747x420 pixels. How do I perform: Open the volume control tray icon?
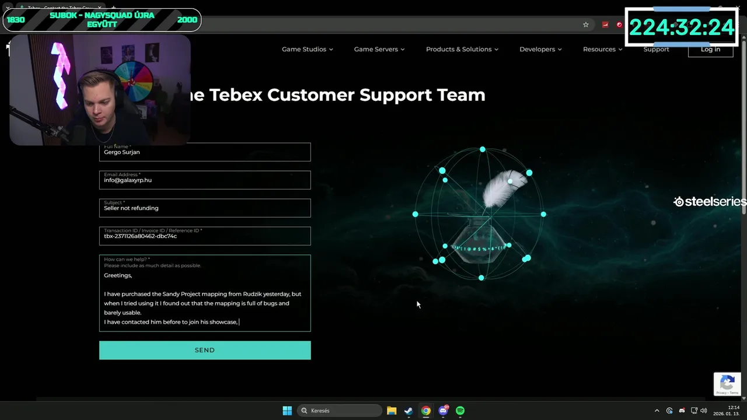click(x=704, y=411)
